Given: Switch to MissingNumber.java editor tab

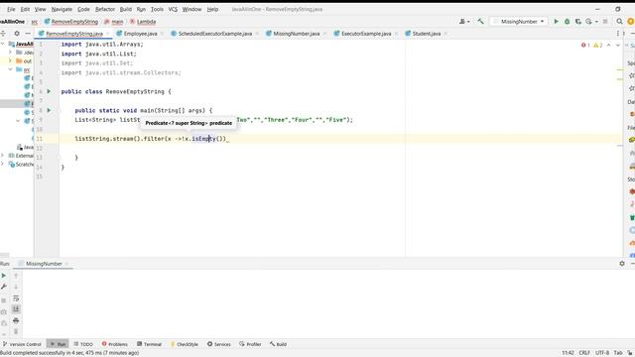Looking at the screenshot, I should (x=296, y=34).
